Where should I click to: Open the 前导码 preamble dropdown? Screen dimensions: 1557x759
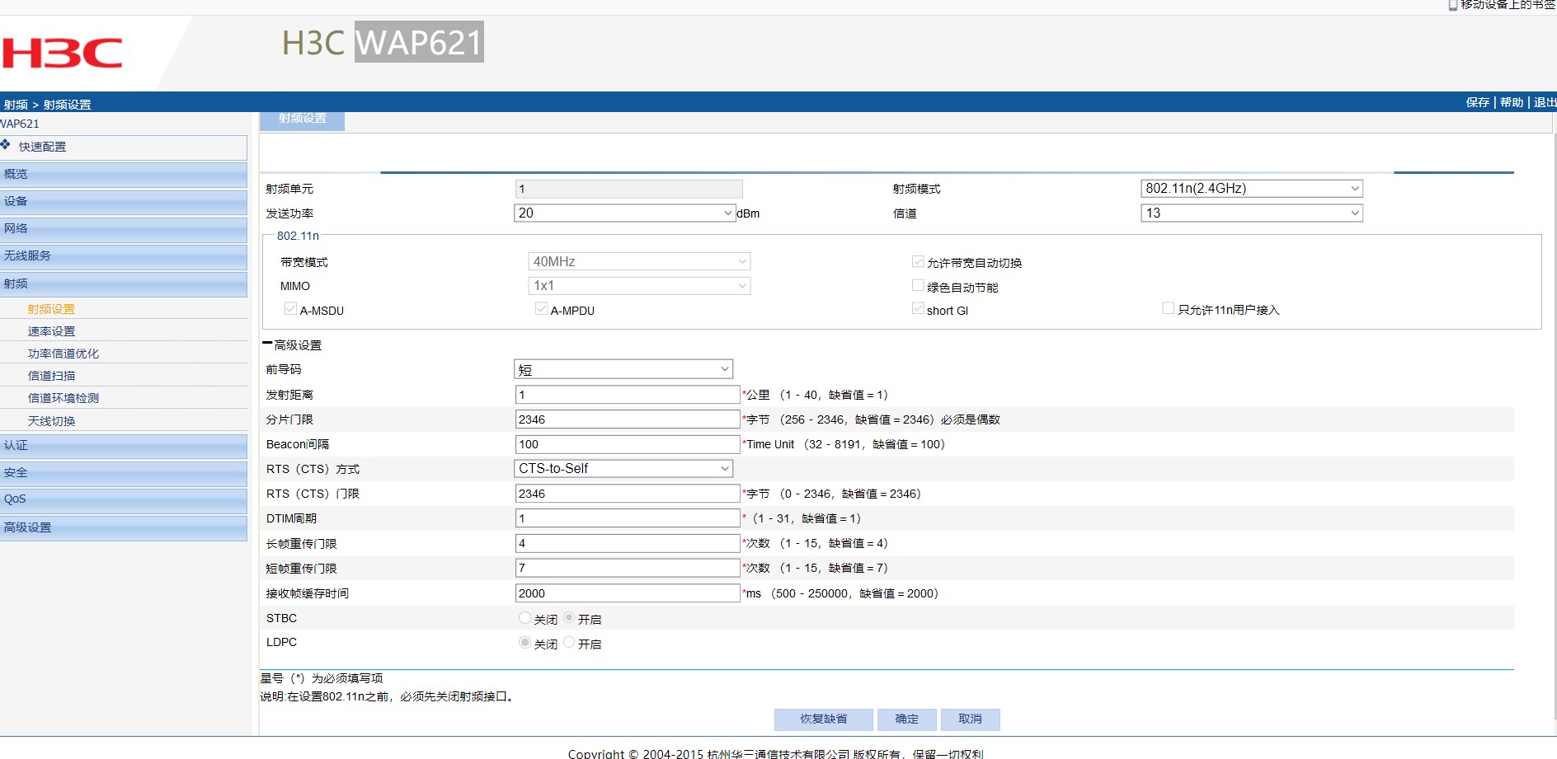(623, 369)
